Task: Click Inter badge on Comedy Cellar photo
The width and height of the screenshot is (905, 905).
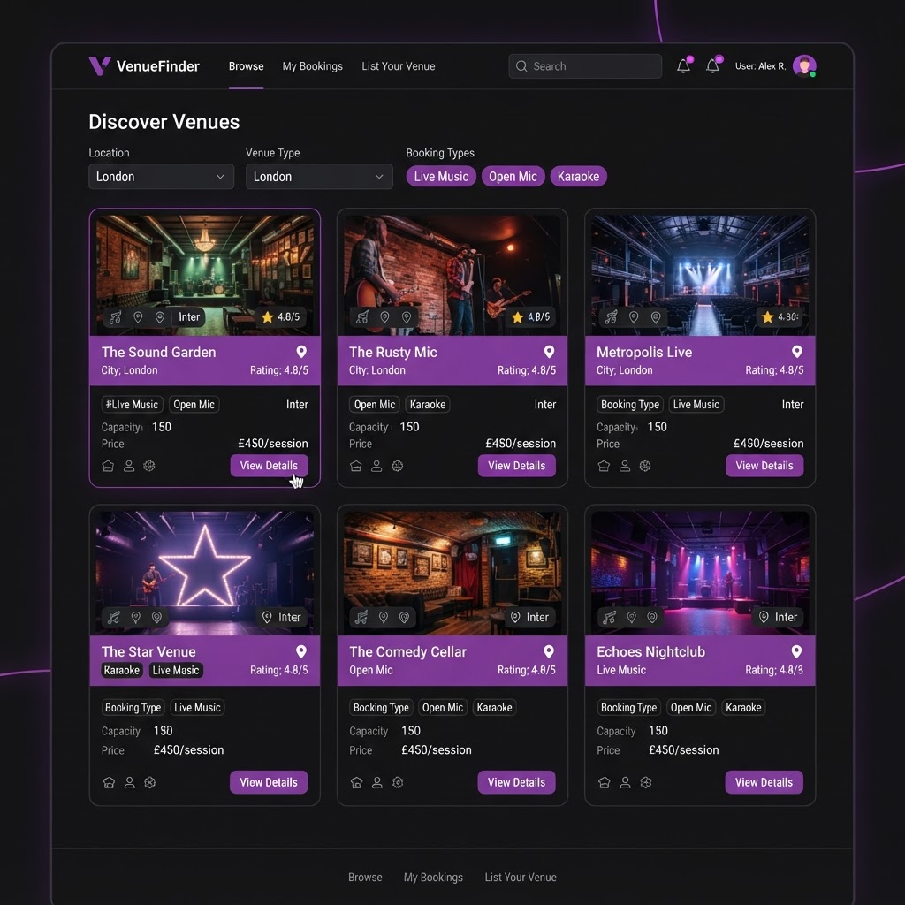Action: (530, 618)
